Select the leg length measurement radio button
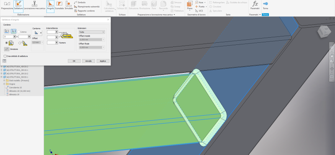Image resolution: width=335 pixels, height=155 pixels. tap(6, 43)
